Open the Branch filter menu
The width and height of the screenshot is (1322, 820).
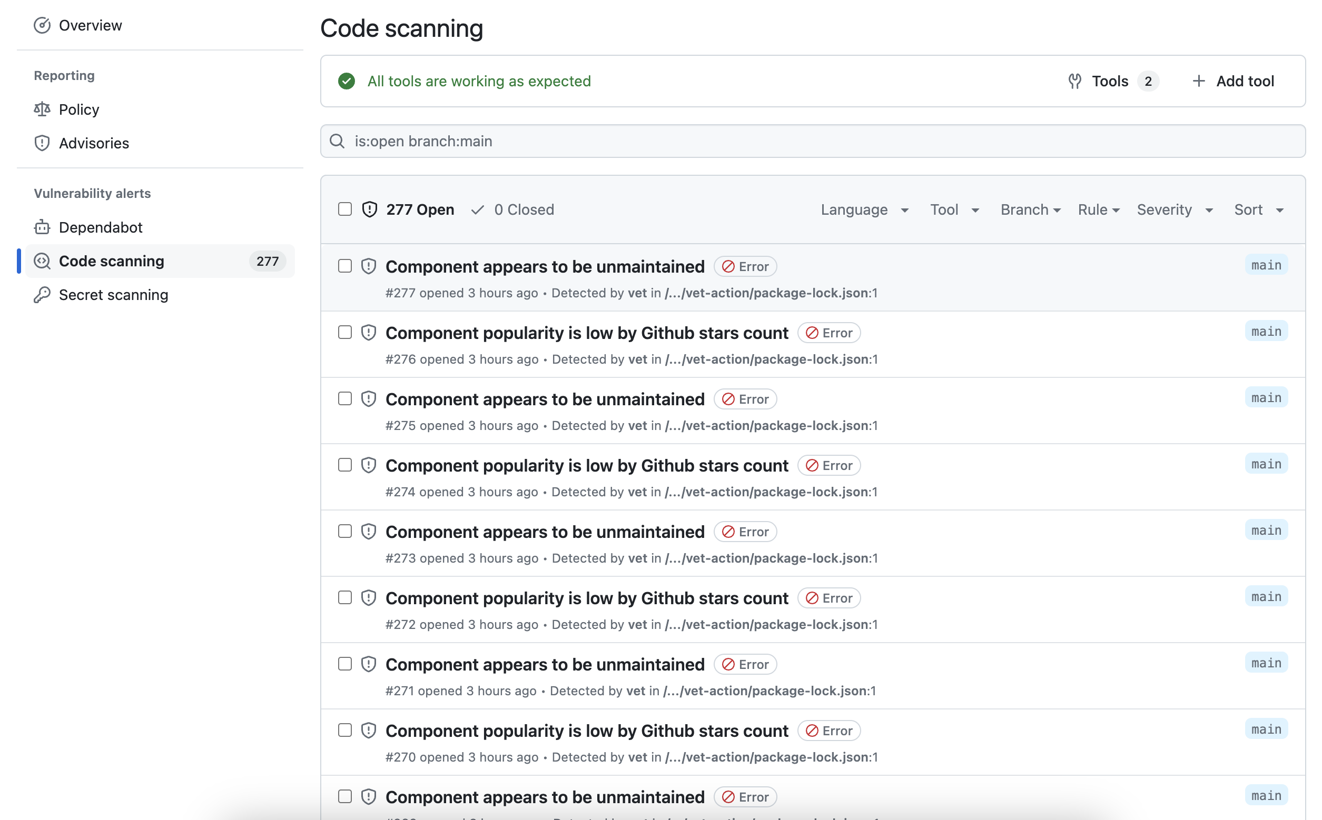coord(1030,209)
